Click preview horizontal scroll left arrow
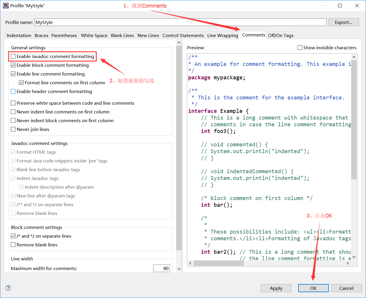This screenshot has height=298, width=366. 191,263
